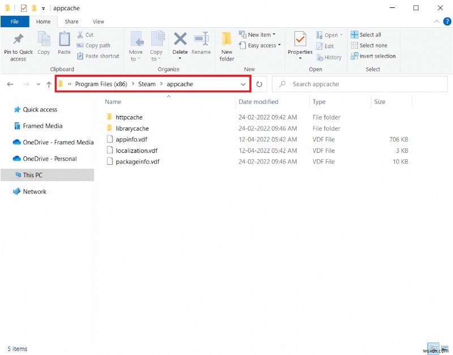The image size is (453, 355).
Task: Navigate up to the Steam folder
Action: [x=49, y=84]
